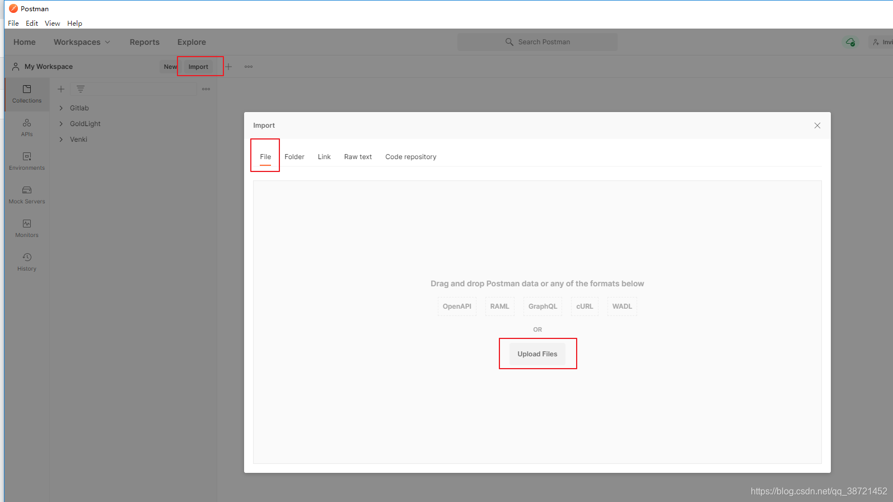Viewport: 893px width, 502px height.
Task: Open the Reports page
Action: (144, 42)
